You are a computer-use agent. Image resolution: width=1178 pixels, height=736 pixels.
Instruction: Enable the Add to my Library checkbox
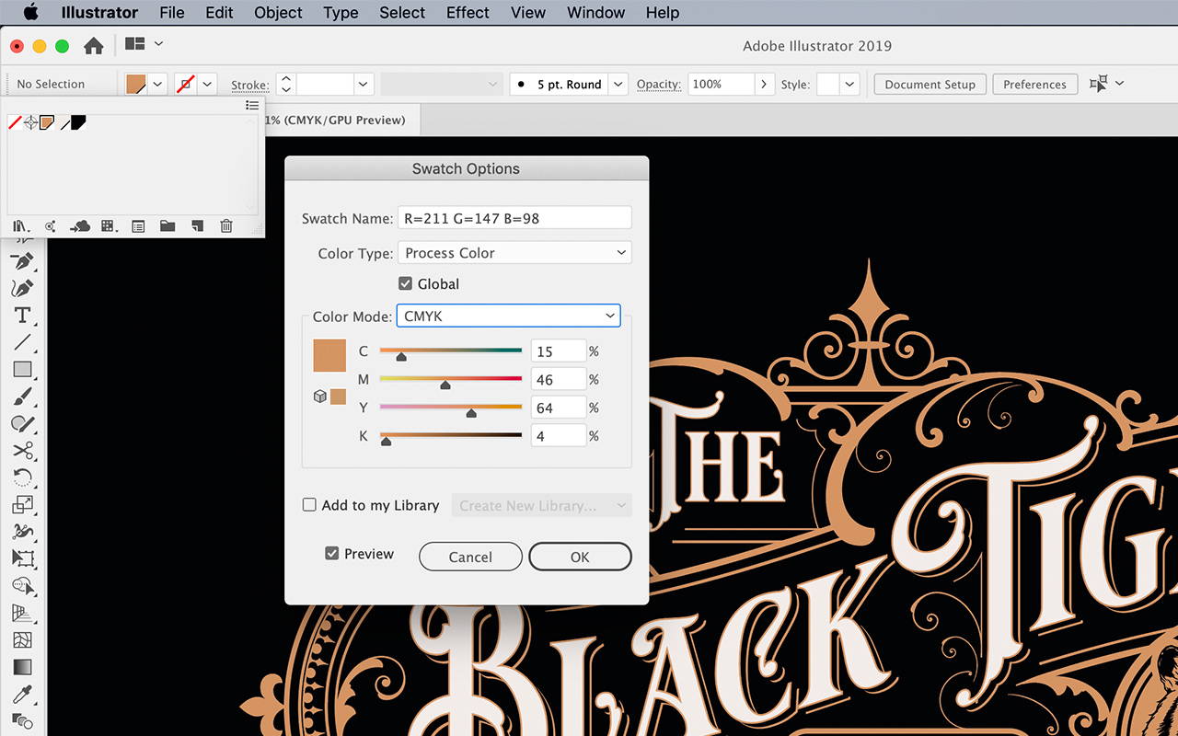tap(309, 505)
